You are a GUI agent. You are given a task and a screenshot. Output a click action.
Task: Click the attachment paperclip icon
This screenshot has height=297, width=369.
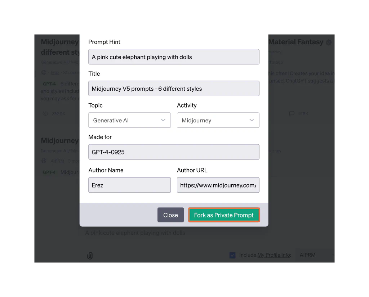click(90, 256)
